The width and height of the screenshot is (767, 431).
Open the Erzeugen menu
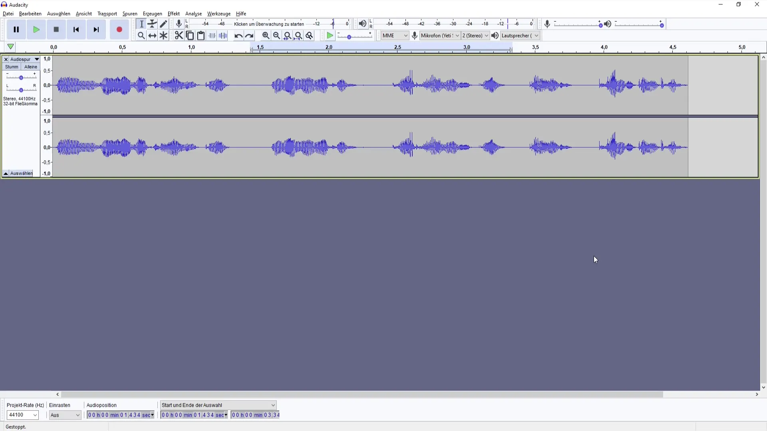(x=153, y=14)
